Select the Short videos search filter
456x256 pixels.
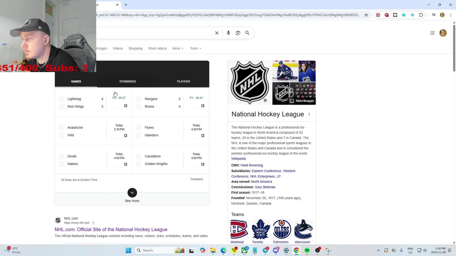(157, 48)
